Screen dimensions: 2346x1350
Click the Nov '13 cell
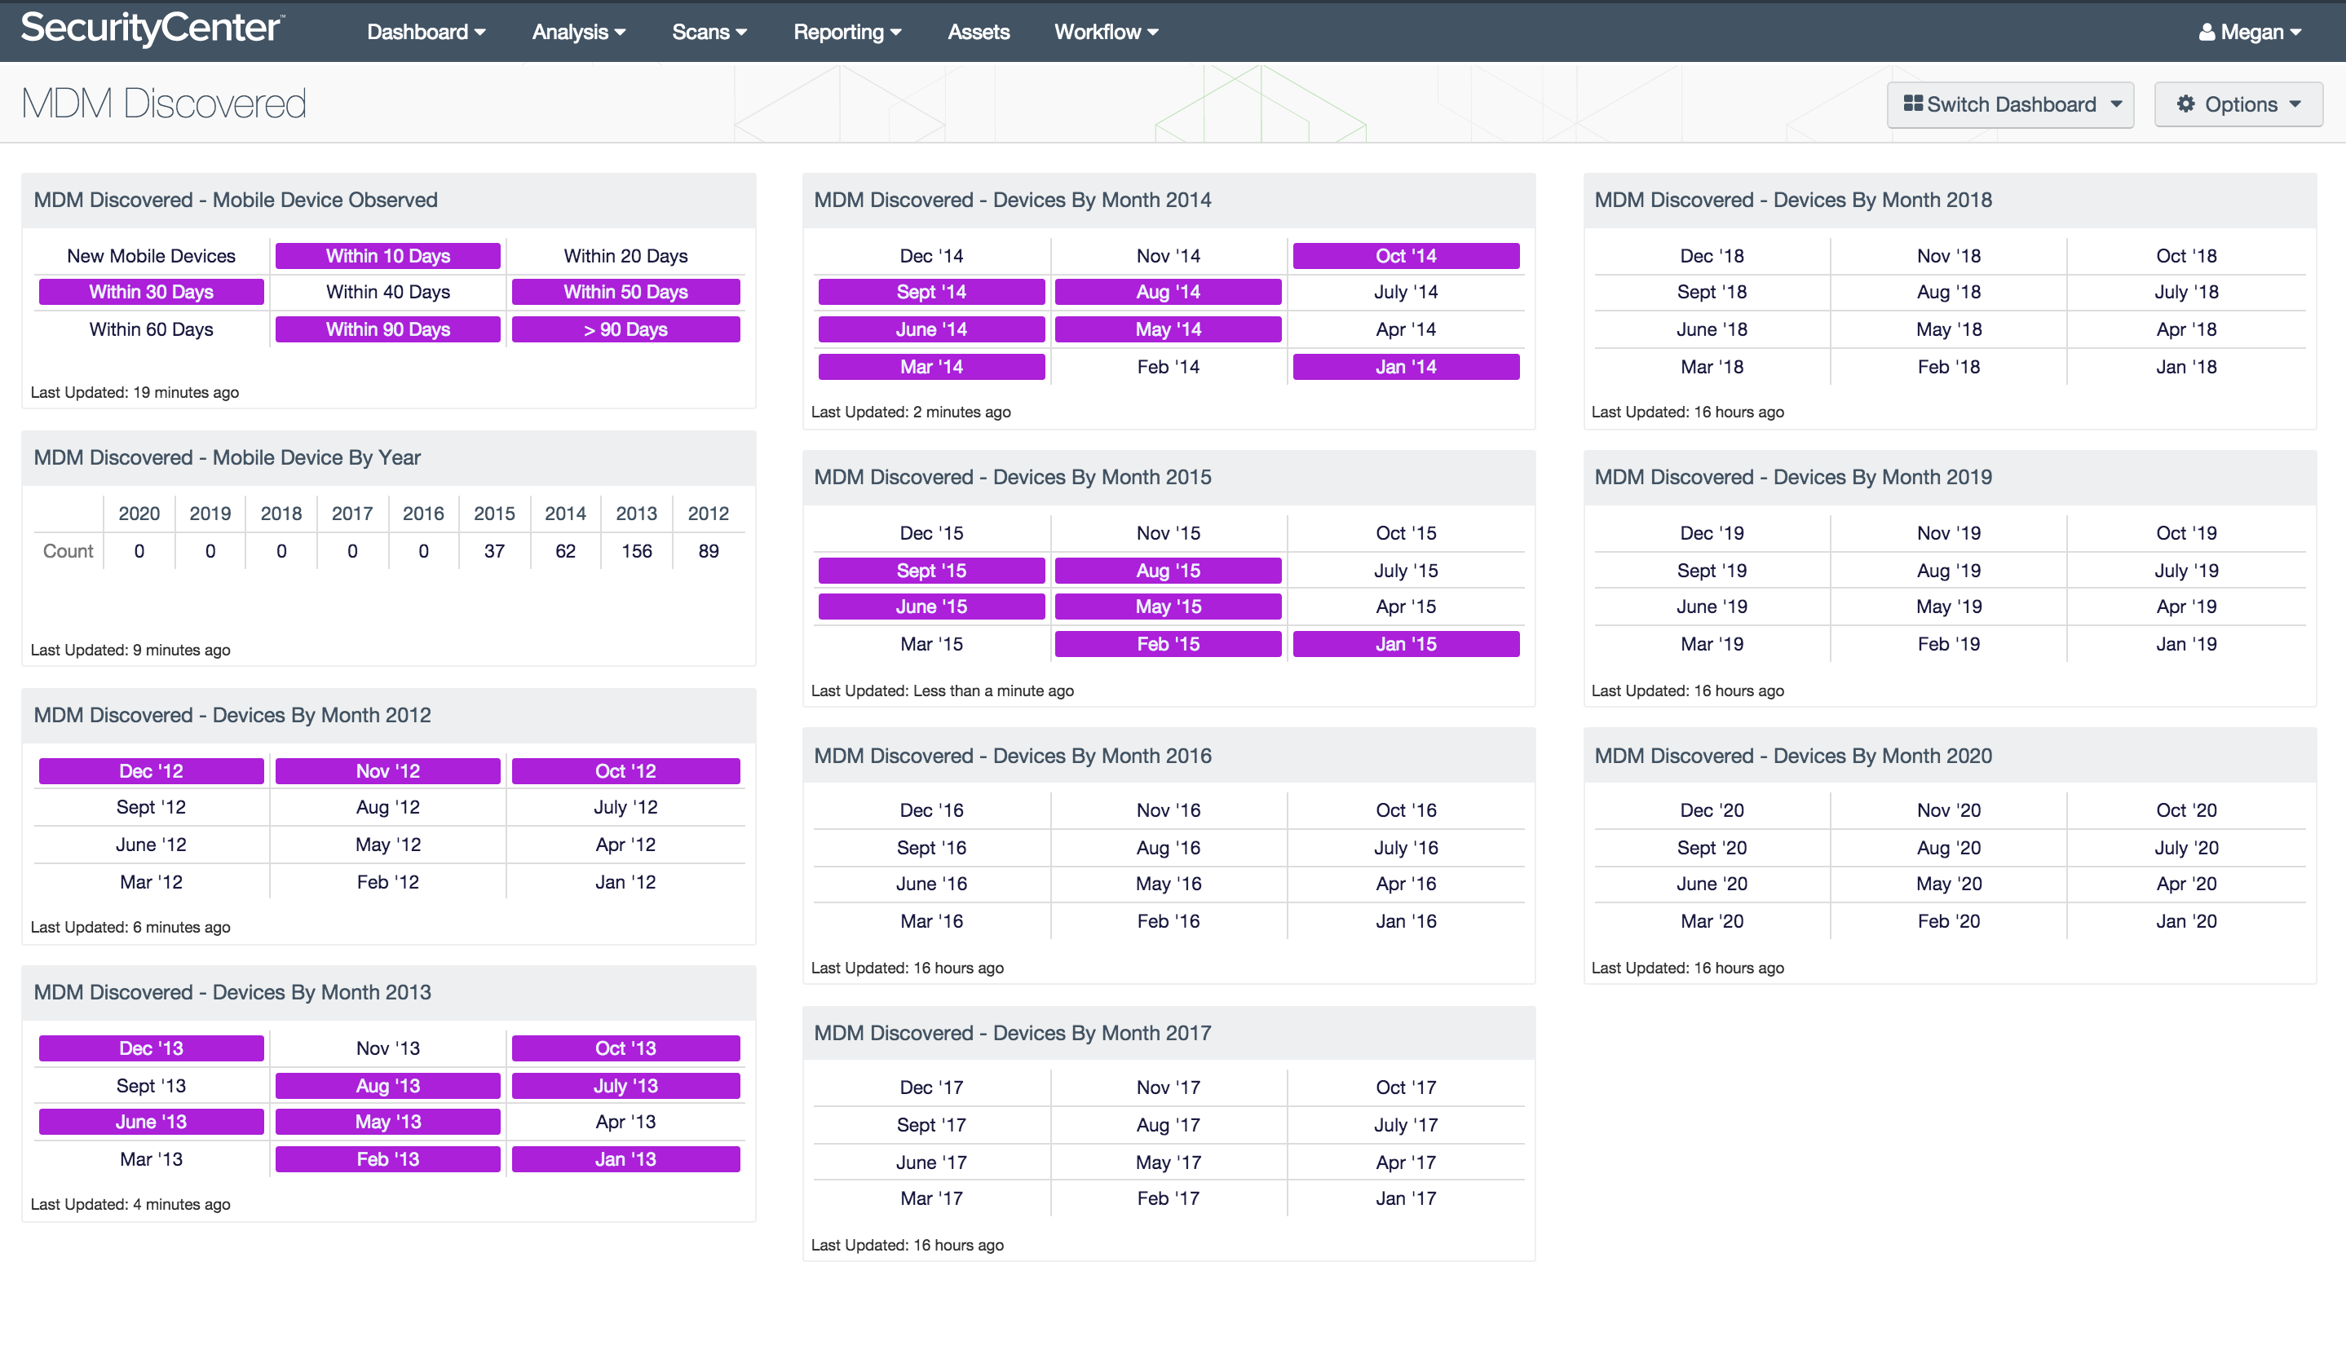point(387,1048)
